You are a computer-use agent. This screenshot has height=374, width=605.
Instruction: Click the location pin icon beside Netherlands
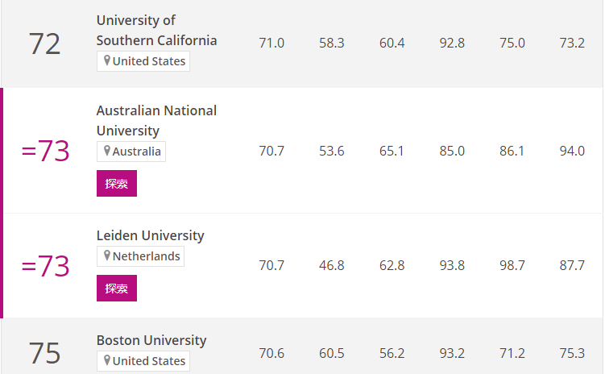pyautogui.click(x=107, y=256)
